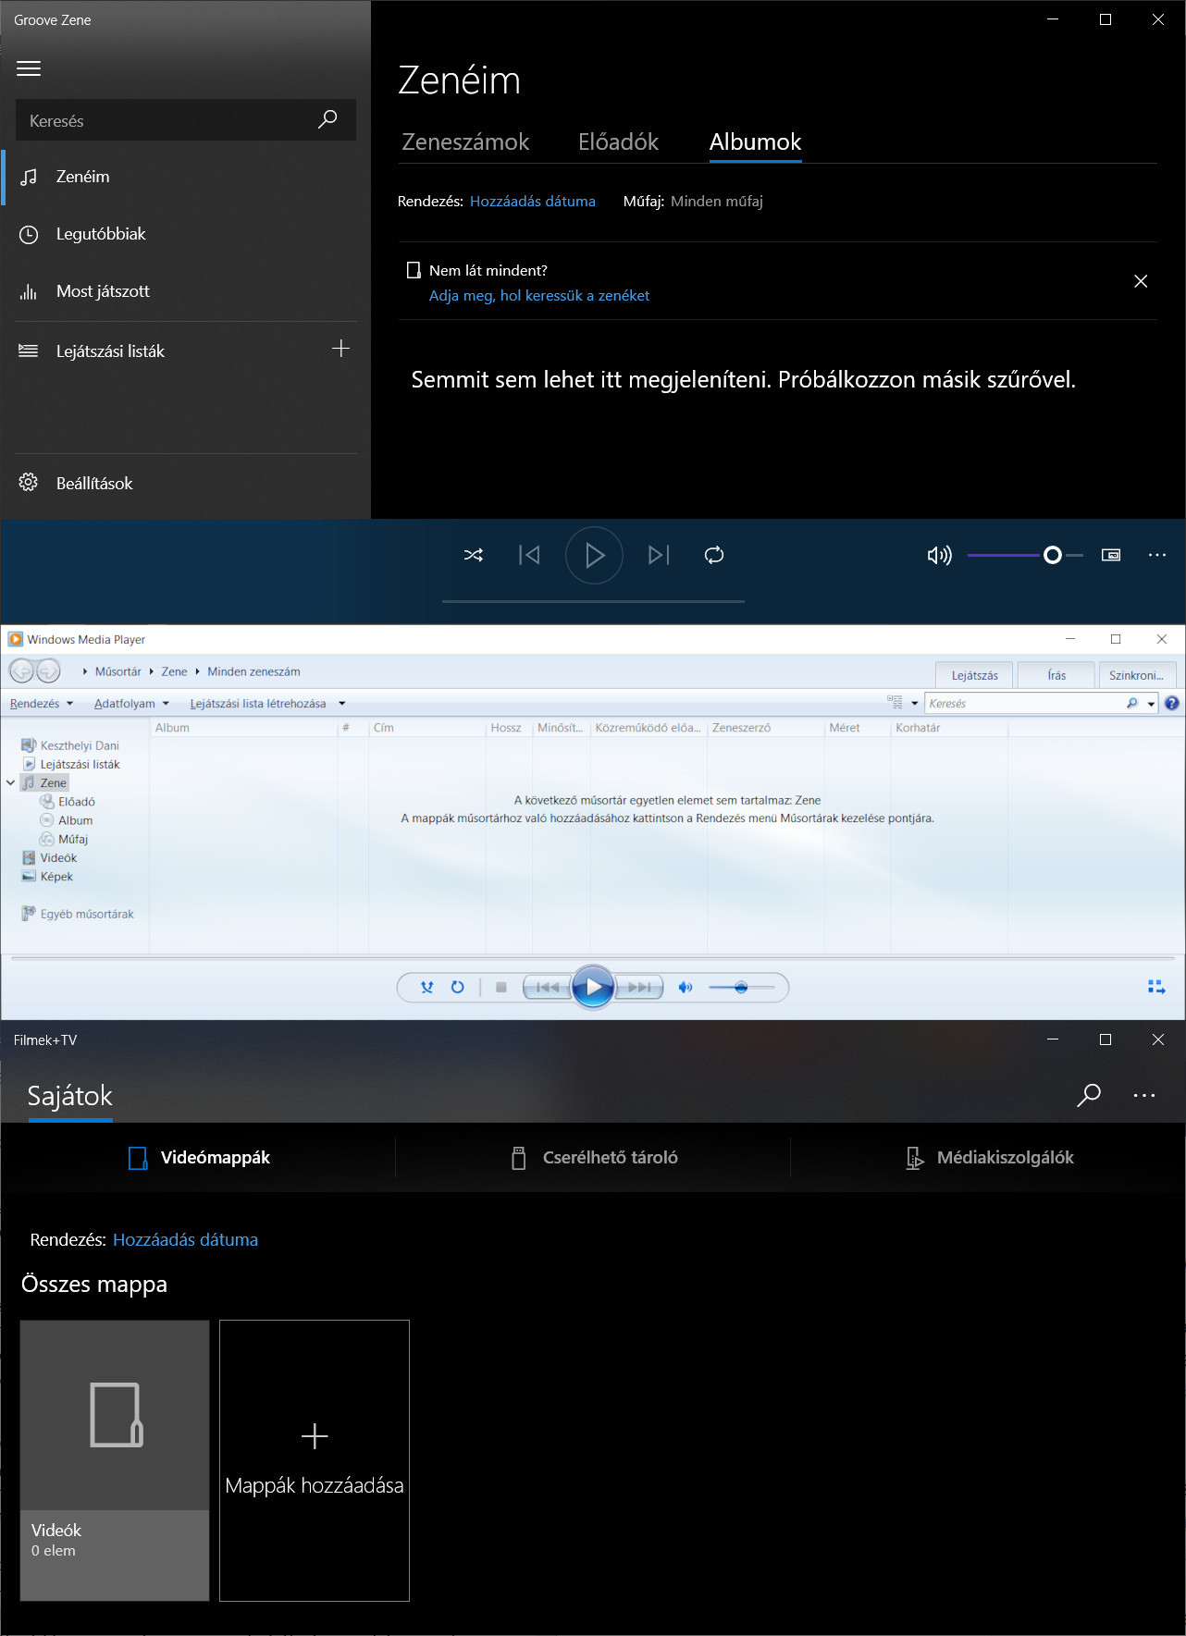Viewport: 1186px width, 1636px height.
Task: Click Media Player previous track button
Action: [x=548, y=987]
